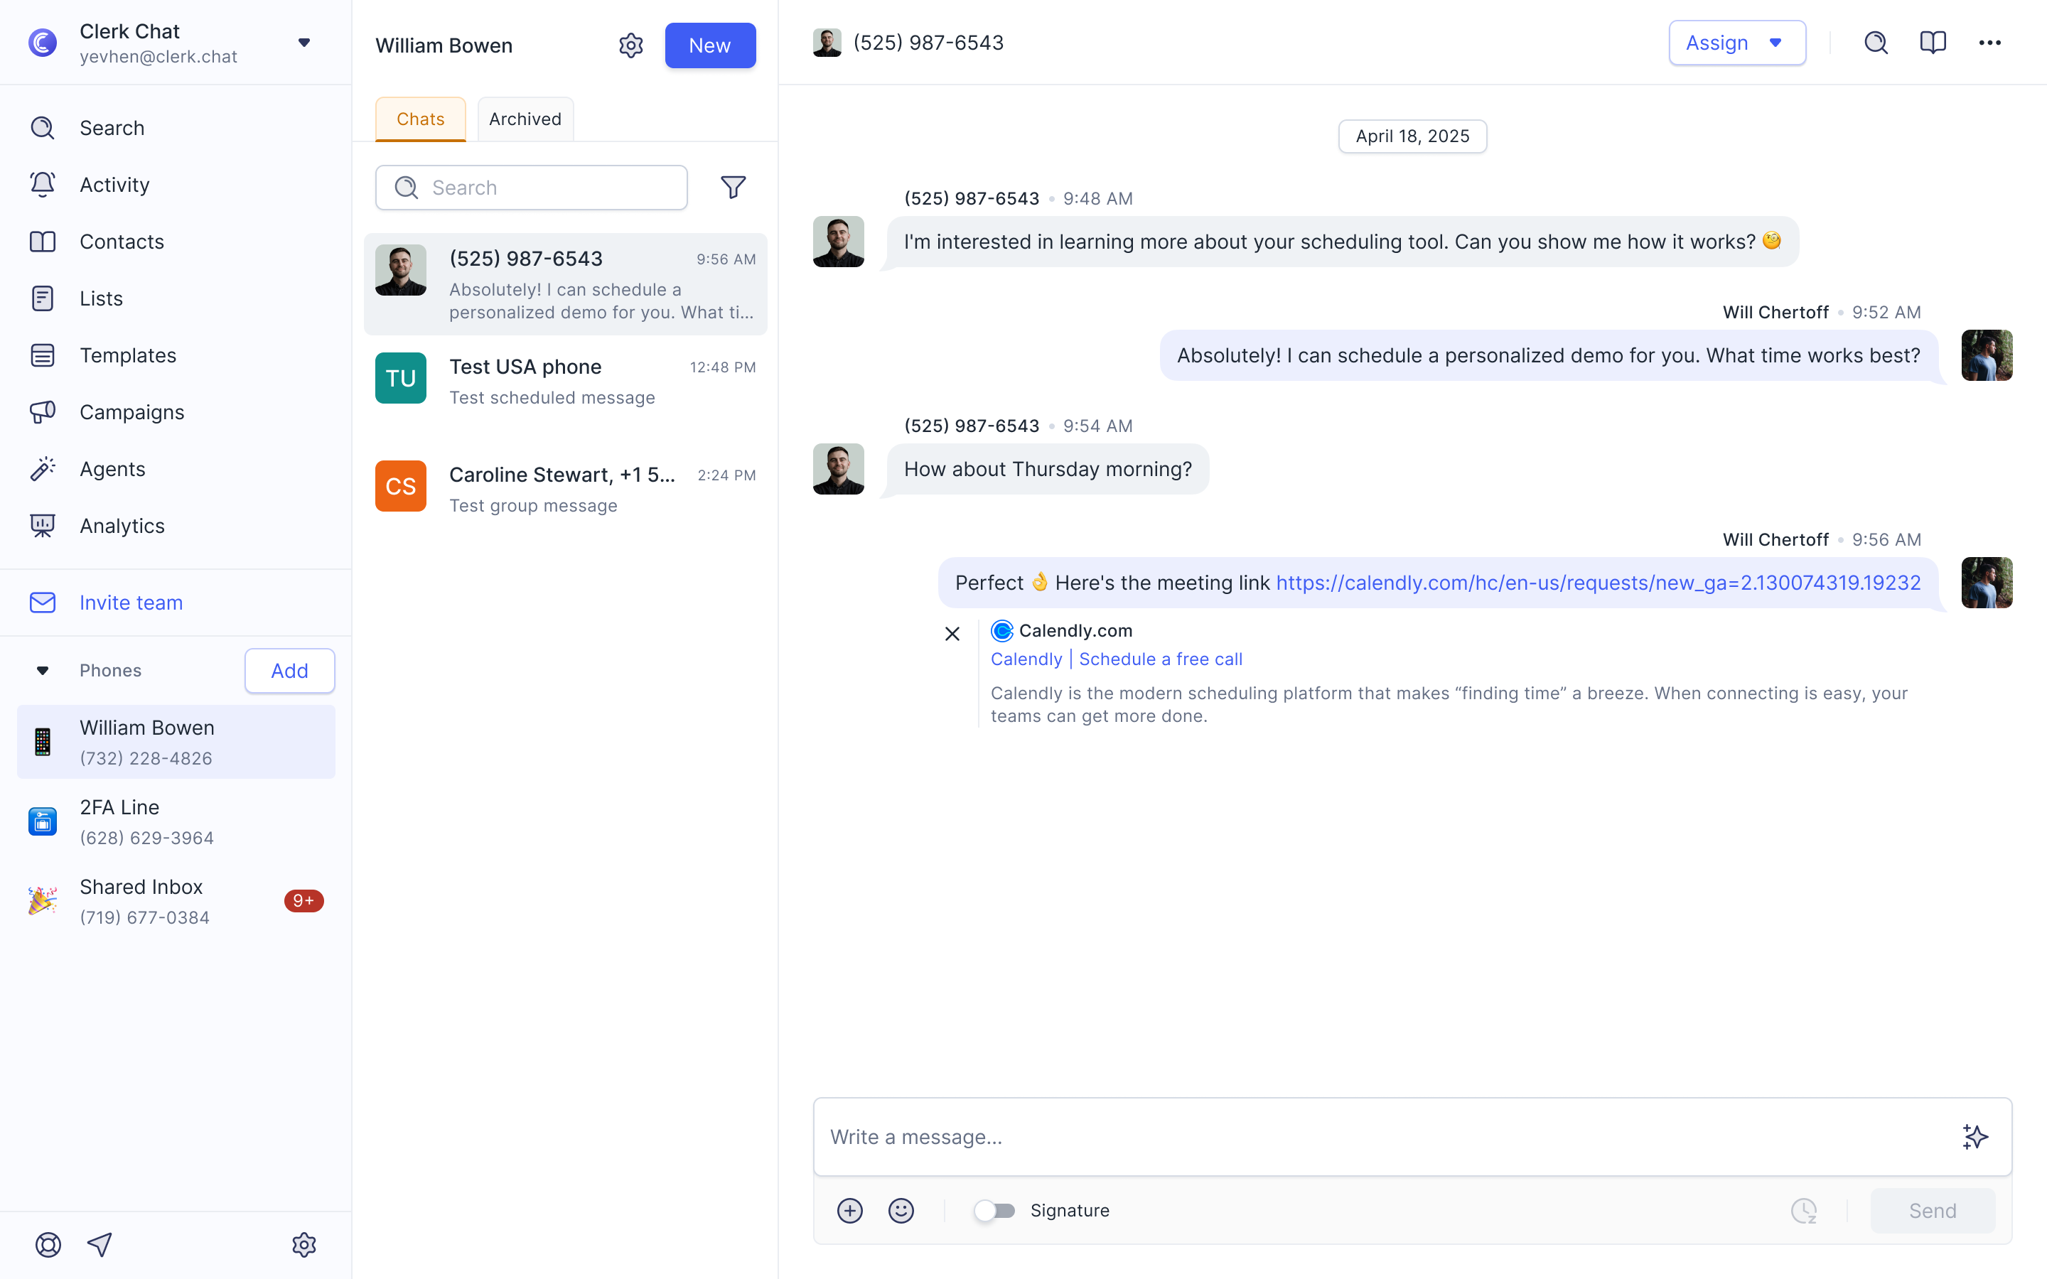Click the 'Absolutely! I can schedule' reply bubble
This screenshot has width=2047, height=1279.
click(1548, 355)
